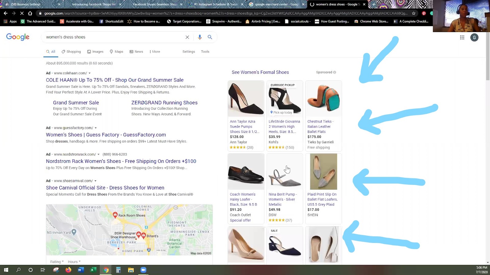Open the Hours filter dropdown

click(74, 262)
